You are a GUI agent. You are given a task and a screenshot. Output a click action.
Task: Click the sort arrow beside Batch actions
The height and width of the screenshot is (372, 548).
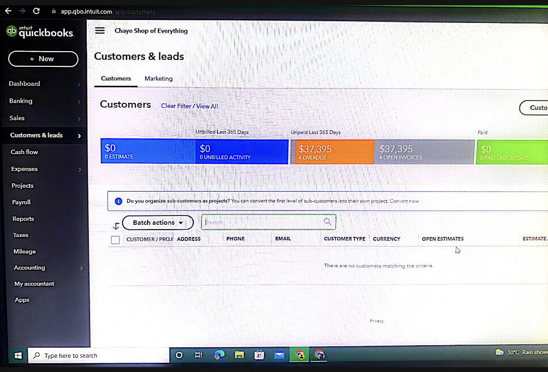point(116,226)
